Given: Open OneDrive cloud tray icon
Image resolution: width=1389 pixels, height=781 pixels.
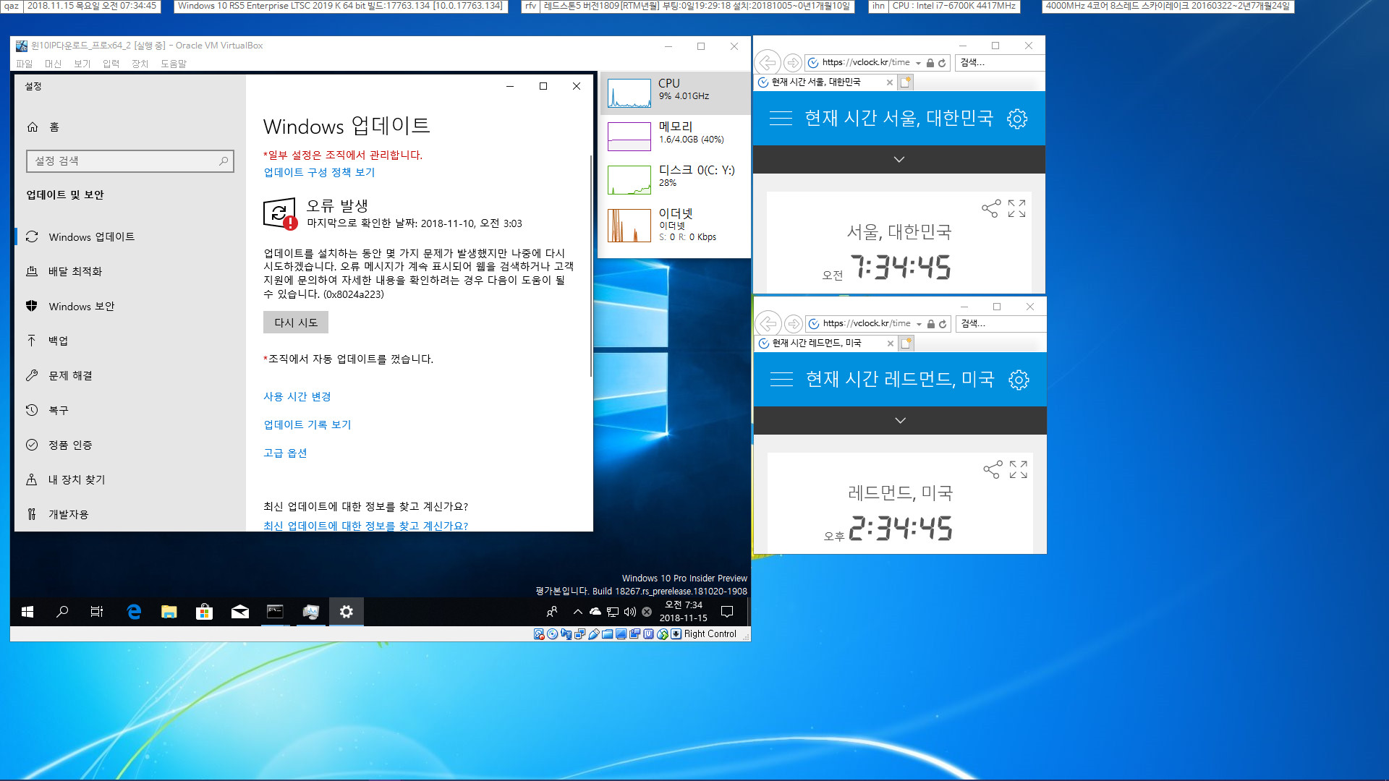Looking at the screenshot, I should coord(595,612).
